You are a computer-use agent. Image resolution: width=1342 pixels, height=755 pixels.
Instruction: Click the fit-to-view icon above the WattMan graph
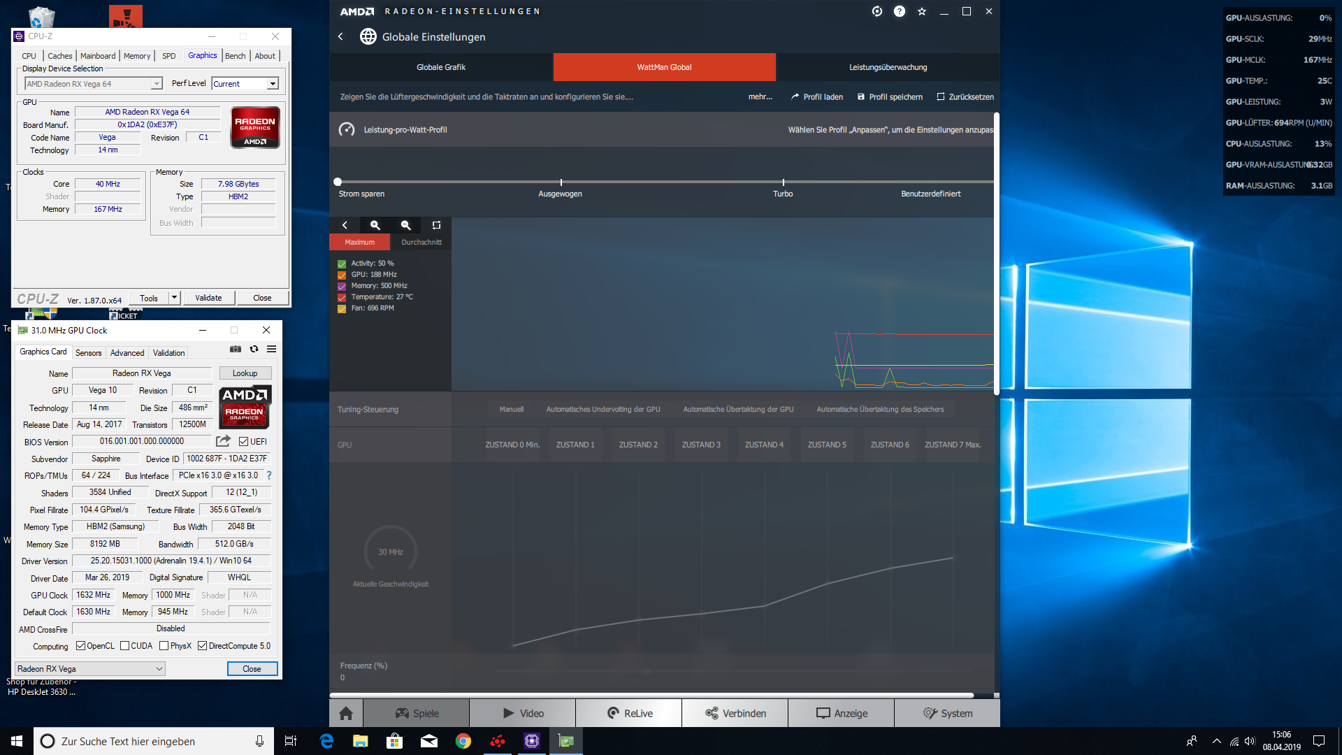(436, 225)
